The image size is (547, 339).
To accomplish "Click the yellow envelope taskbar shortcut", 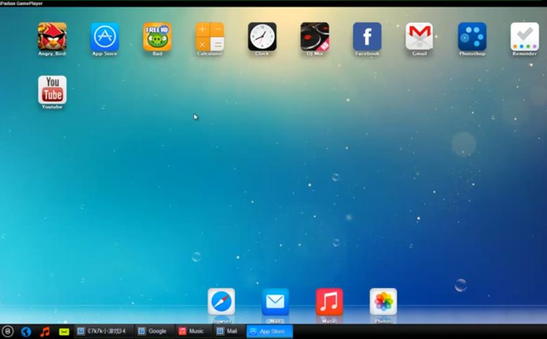I will (64, 331).
